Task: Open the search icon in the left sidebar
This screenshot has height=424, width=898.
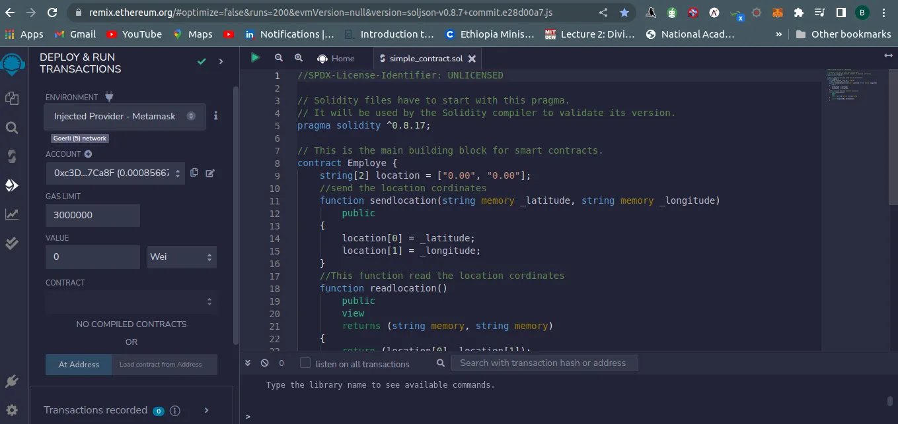Action: 13,127
